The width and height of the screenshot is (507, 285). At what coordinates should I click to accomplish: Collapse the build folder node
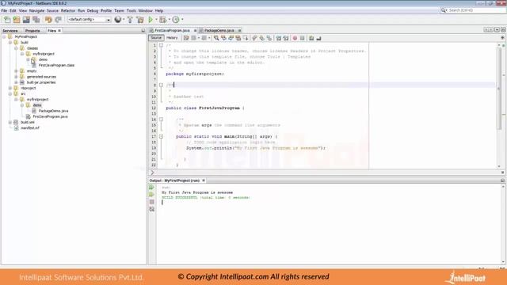(10, 43)
